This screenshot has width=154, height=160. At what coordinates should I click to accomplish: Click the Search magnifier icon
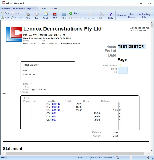pyautogui.click(x=12, y=18)
